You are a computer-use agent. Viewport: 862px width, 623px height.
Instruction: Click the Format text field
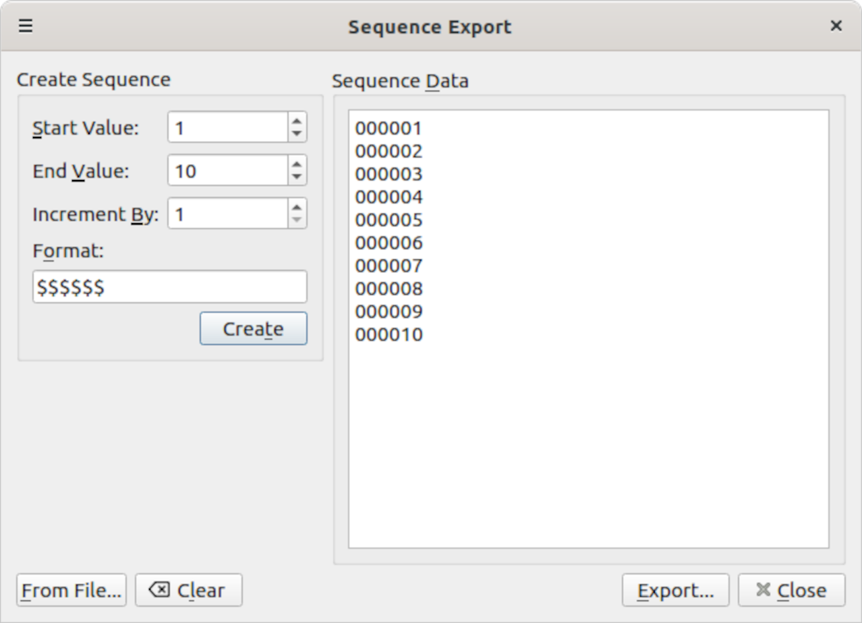tap(169, 287)
